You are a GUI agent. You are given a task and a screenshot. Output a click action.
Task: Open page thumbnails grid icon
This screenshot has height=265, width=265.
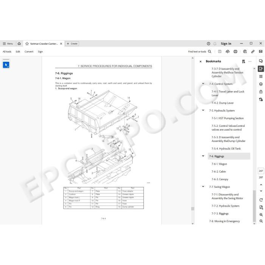(x=261, y=76)
